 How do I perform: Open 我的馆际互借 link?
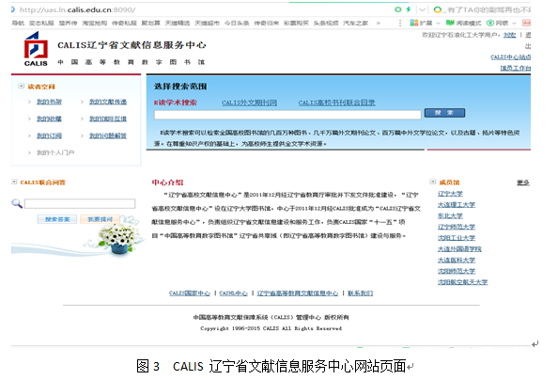[108, 119]
